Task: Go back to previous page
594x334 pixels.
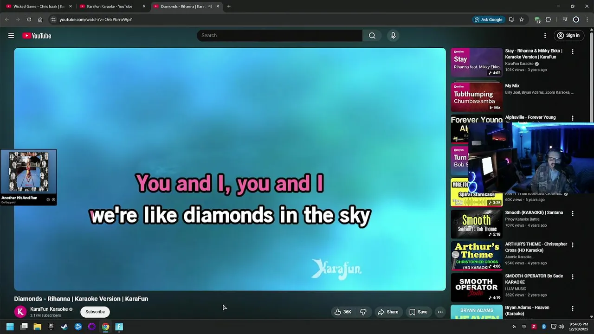Action: 6,19
